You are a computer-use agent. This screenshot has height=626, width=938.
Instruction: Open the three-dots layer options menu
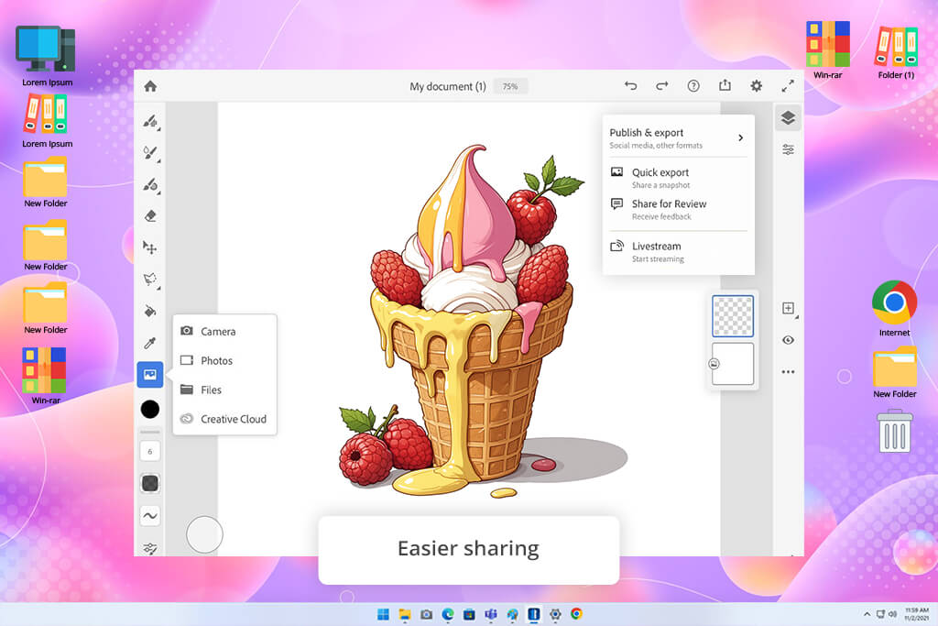coord(788,372)
